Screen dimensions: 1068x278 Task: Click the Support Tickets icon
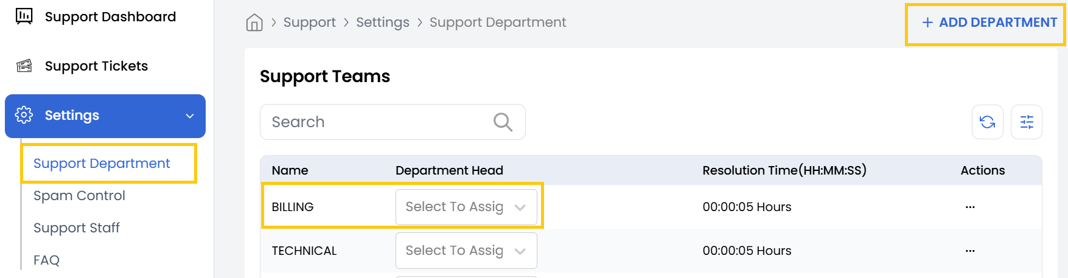24,66
